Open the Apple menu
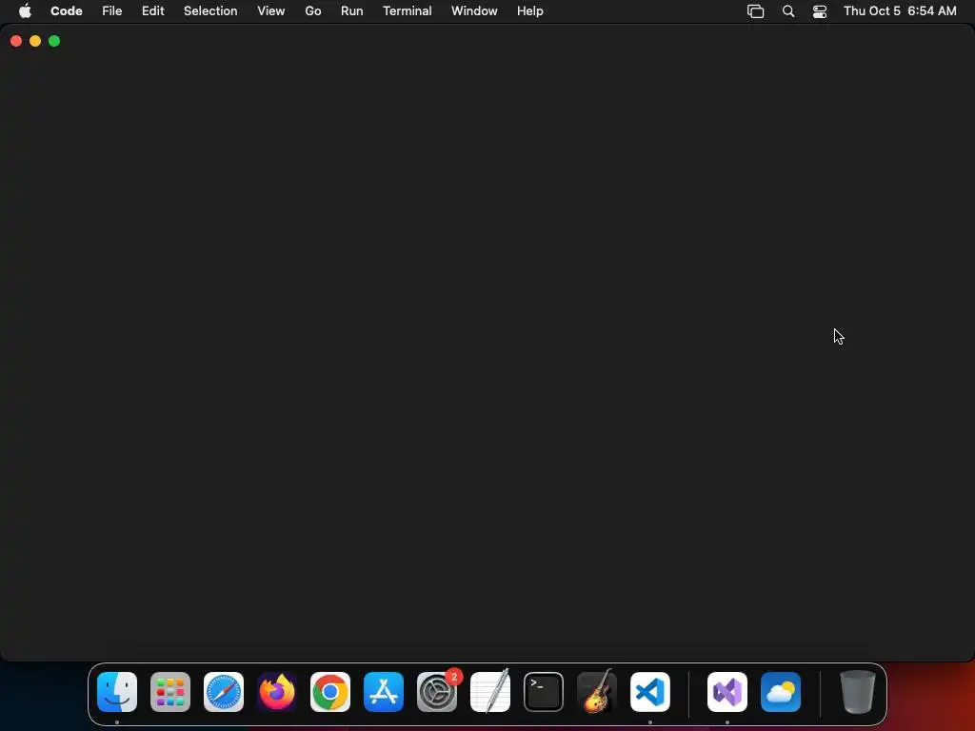The image size is (975, 731). pos(25,11)
